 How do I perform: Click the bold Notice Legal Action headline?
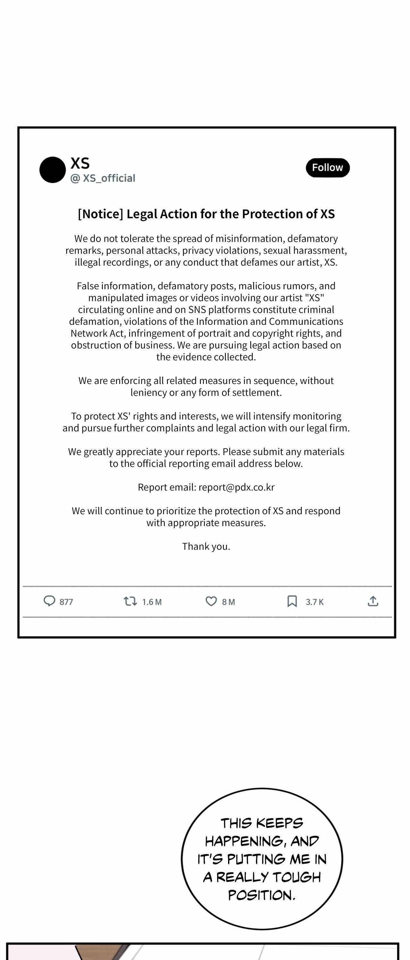pyautogui.click(x=206, y=214)
